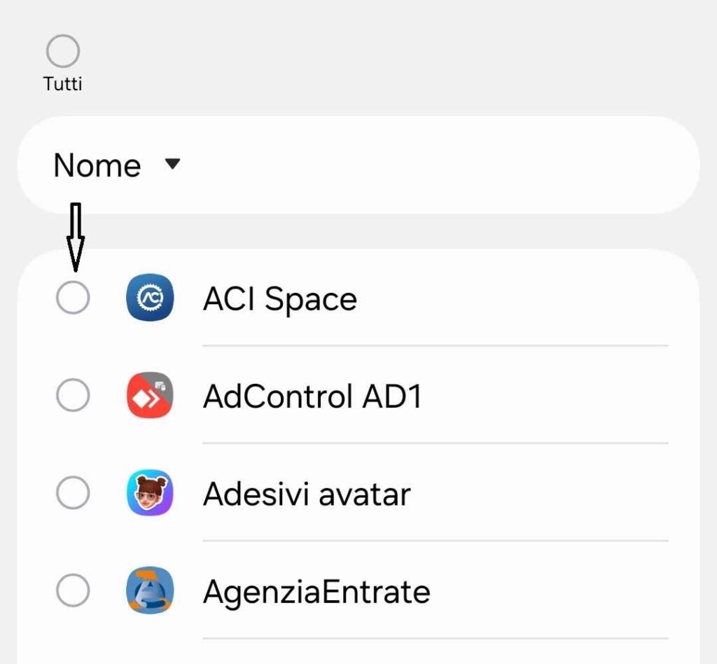717x664 pixels.
Task: Toggle the Tutti select-all circle
Action: click(62, 49)
